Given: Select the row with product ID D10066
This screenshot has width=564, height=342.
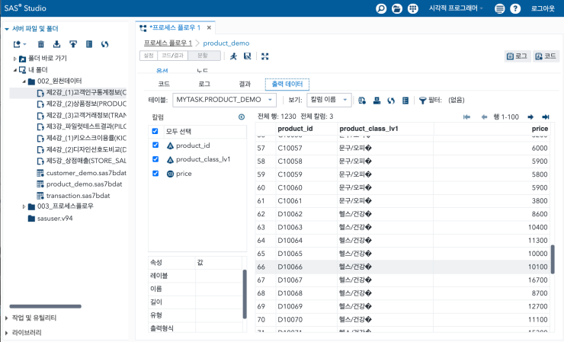Looking at the screenshot, I should point(402,267).
